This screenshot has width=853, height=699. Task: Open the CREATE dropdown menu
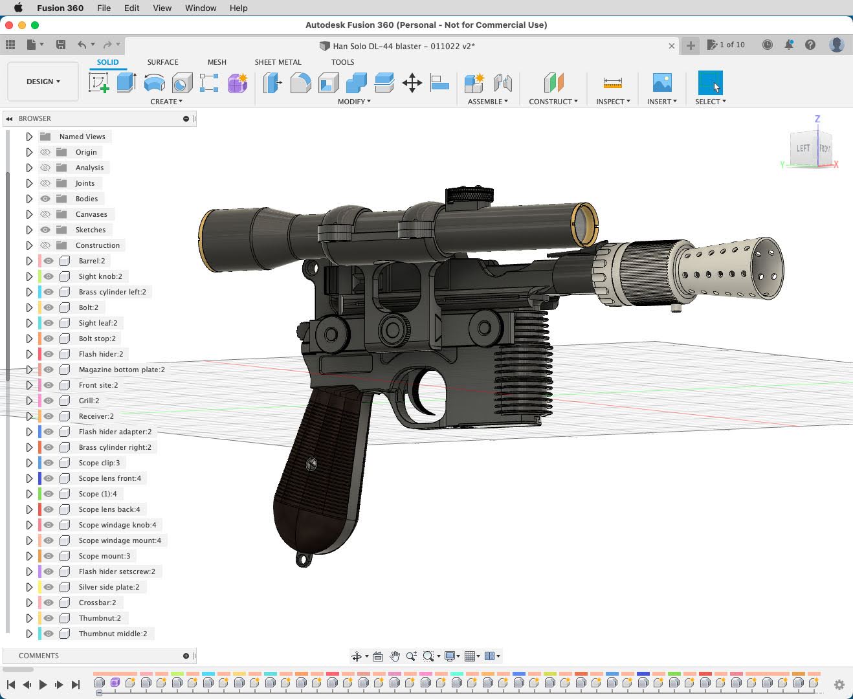166,102
